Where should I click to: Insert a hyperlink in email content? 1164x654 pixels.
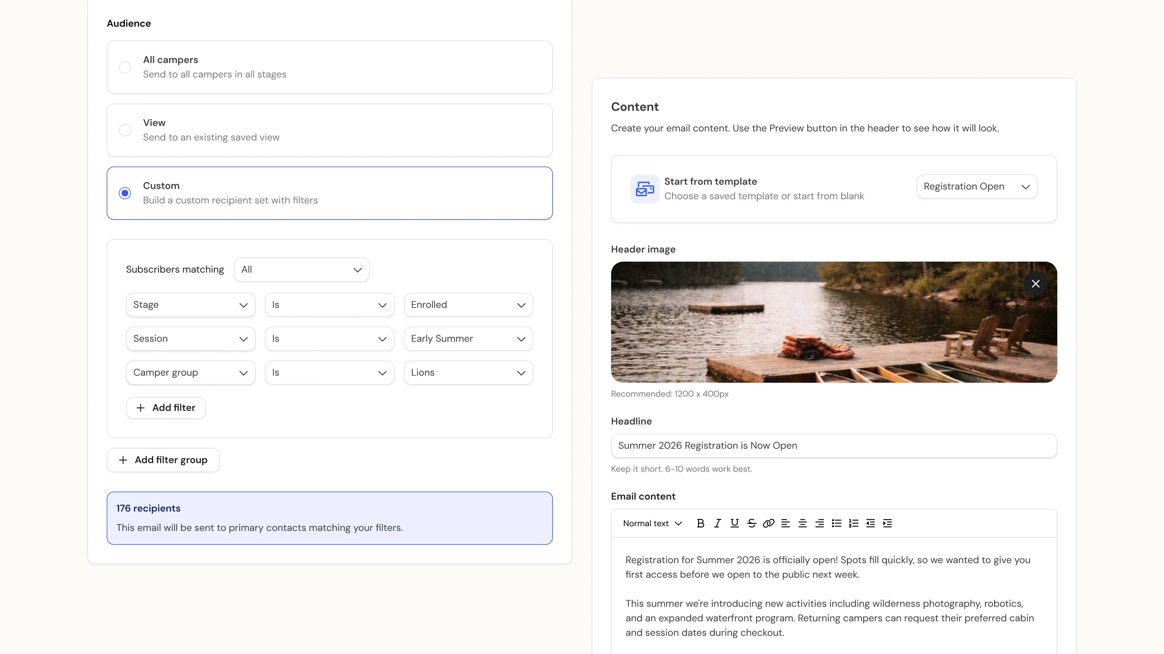click(769, 523)
